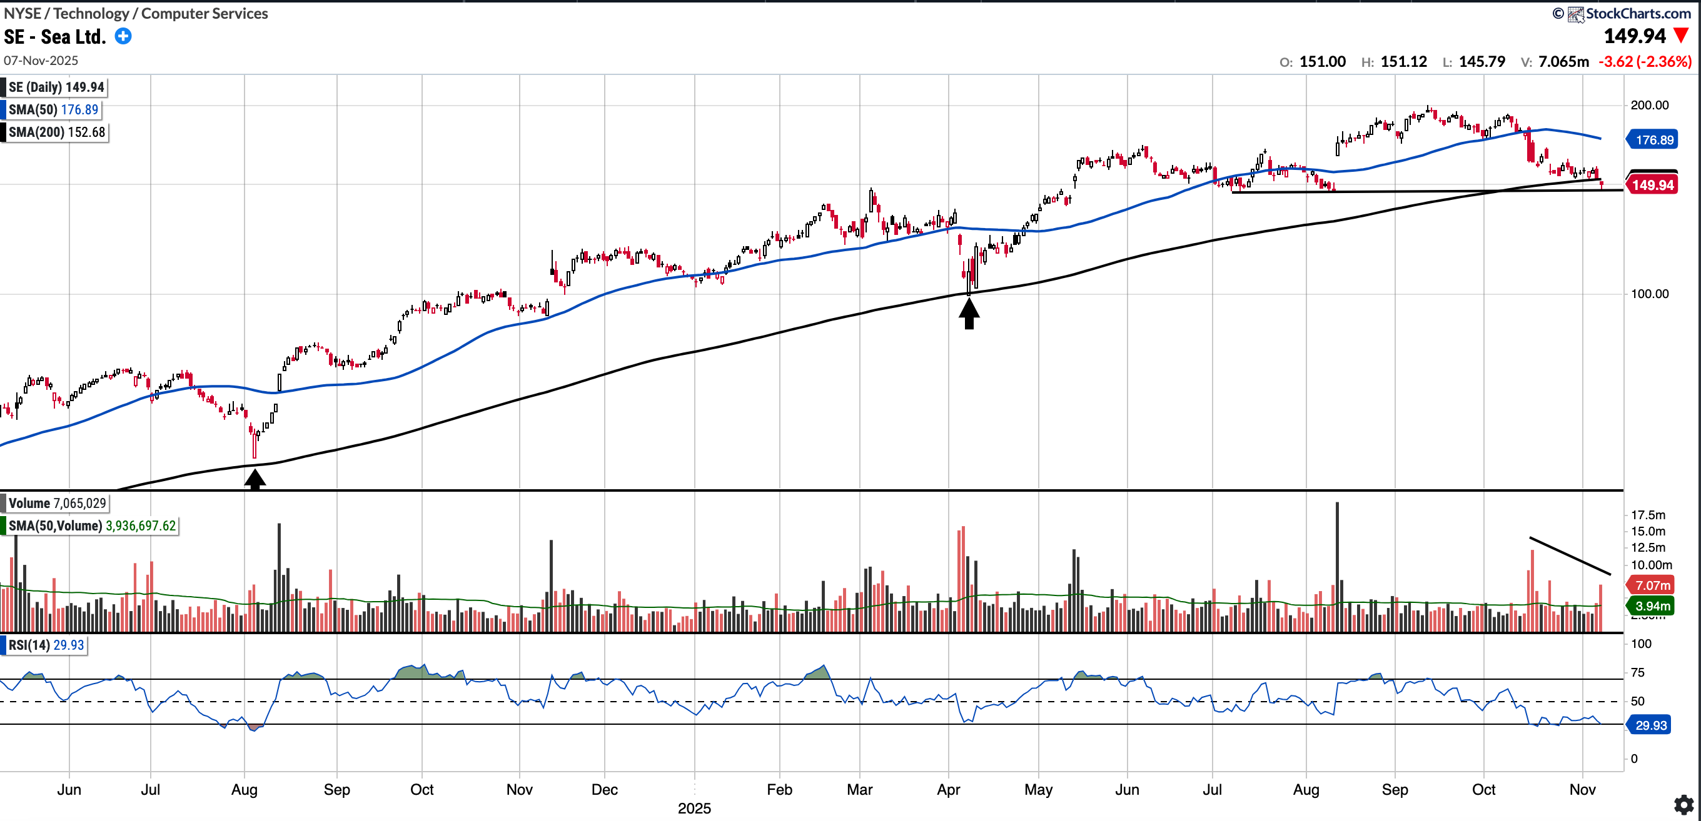Screen dimensions: 1701x821
Task: Click the blue 29.93 RSI value tag
Action: (x=1650, y=725)
